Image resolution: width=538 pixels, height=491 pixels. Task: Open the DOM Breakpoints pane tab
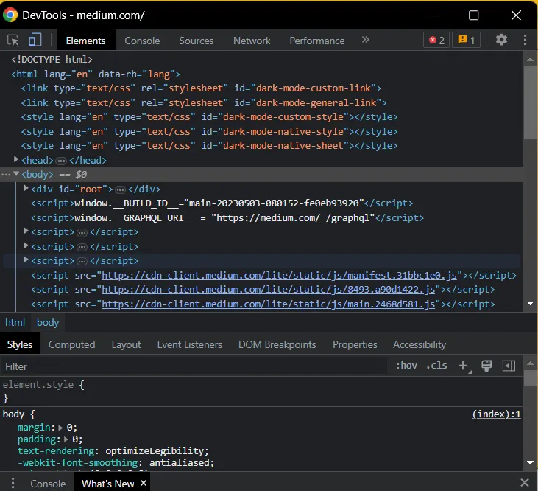[x=277, y=344]
